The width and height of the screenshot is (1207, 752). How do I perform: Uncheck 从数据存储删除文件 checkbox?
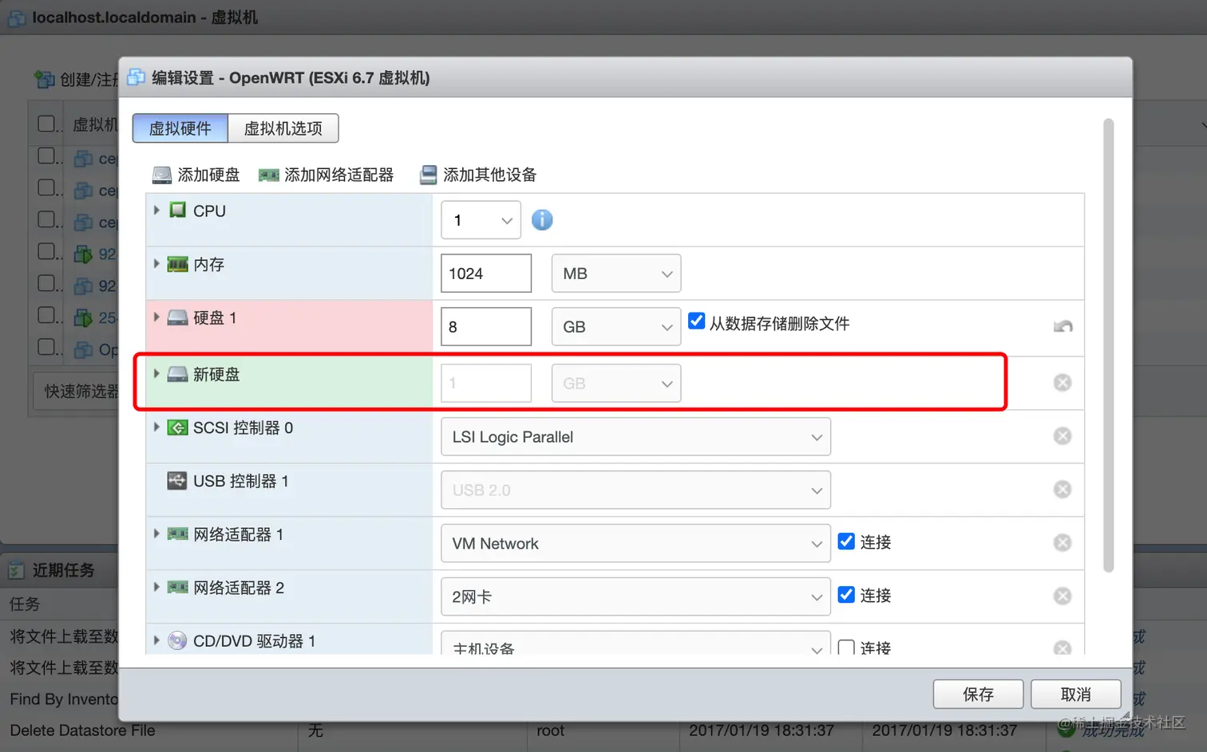coord(696,321)
